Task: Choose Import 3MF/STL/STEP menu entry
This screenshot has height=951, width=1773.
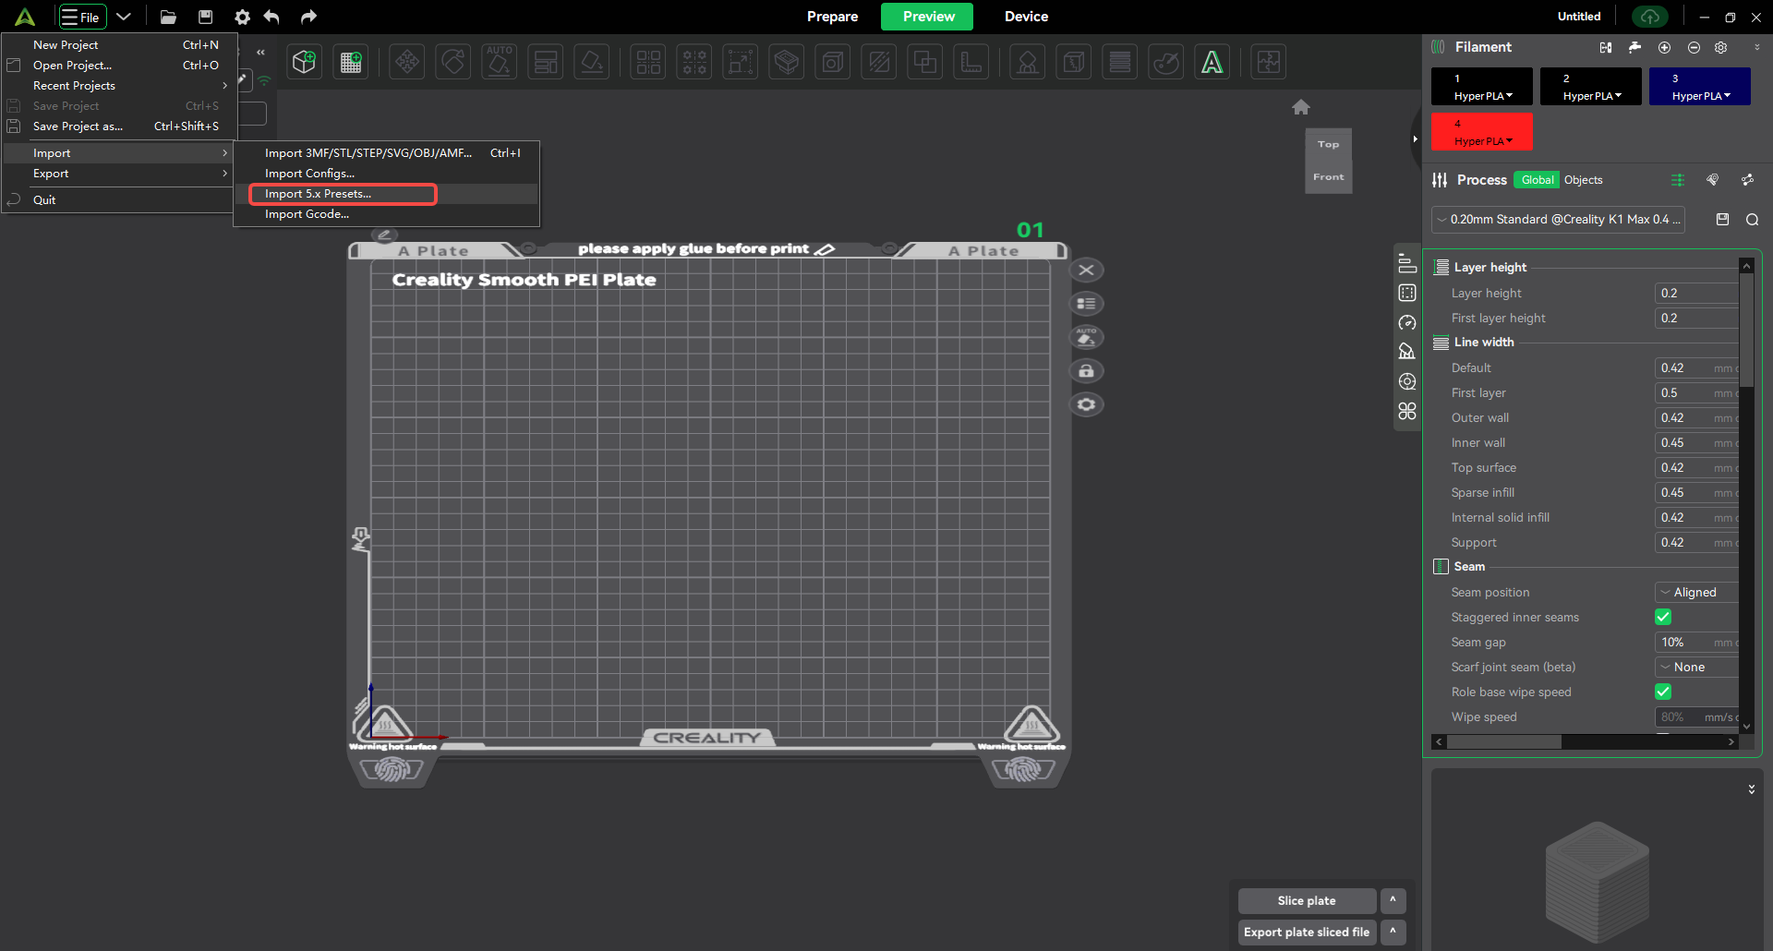Action: [x=386, y=153]
